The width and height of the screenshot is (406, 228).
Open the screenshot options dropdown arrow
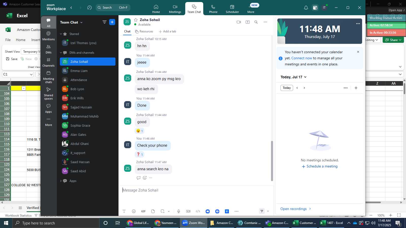coord(169,211)
